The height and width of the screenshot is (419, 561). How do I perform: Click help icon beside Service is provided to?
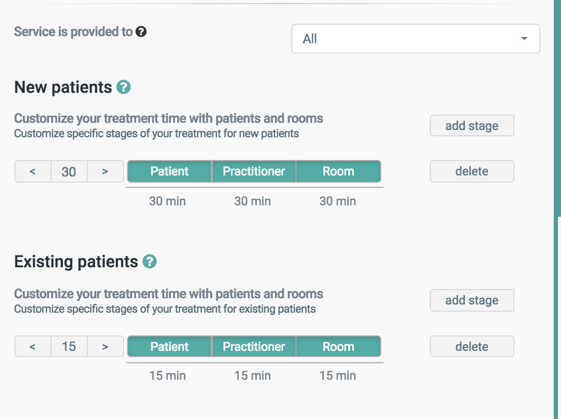[141, 32]
